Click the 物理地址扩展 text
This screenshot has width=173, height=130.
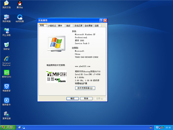pos(81,83)
